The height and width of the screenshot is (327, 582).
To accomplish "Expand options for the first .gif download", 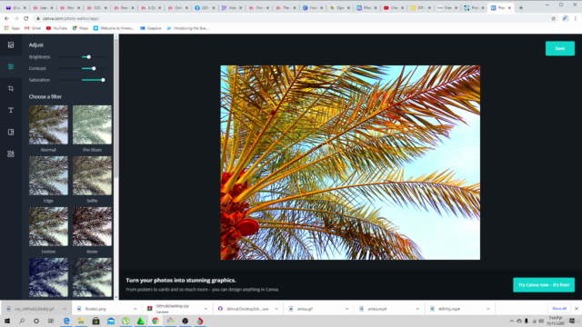I will pyautogui.click(x=65, y=309).
